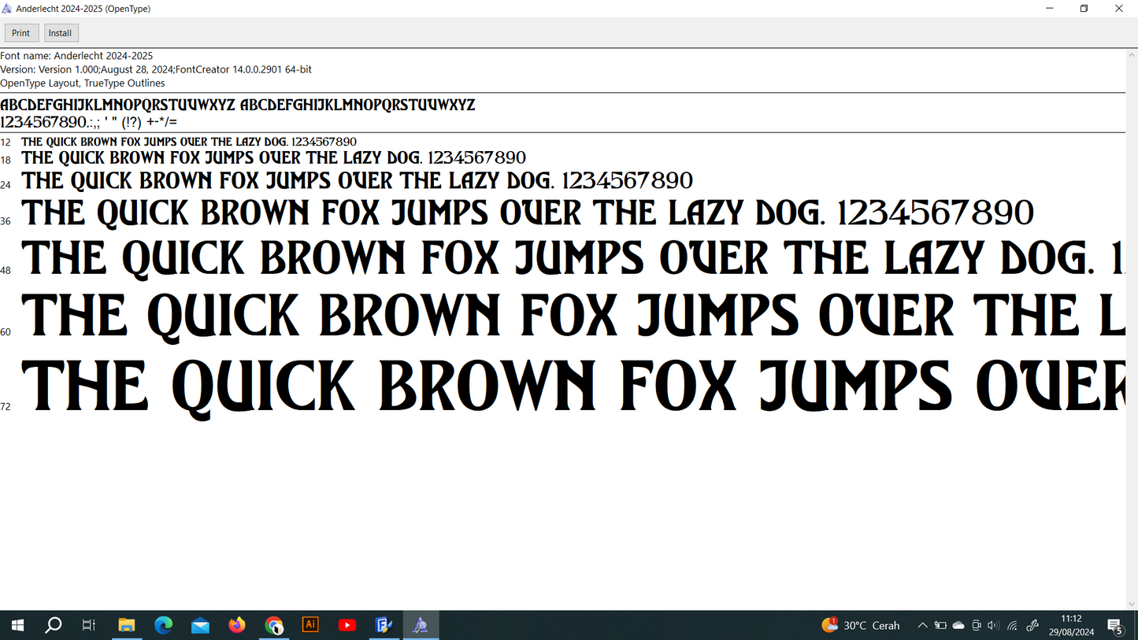Open the Mail app from the taskbar
1138x640 pixels.
[200, 626]
